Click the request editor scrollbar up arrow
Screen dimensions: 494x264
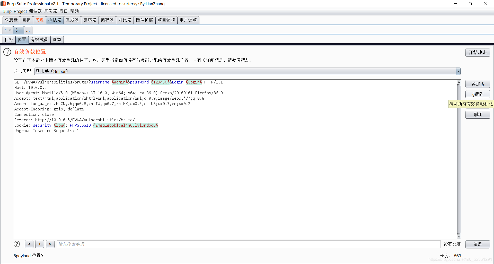(x=459, y=82)
